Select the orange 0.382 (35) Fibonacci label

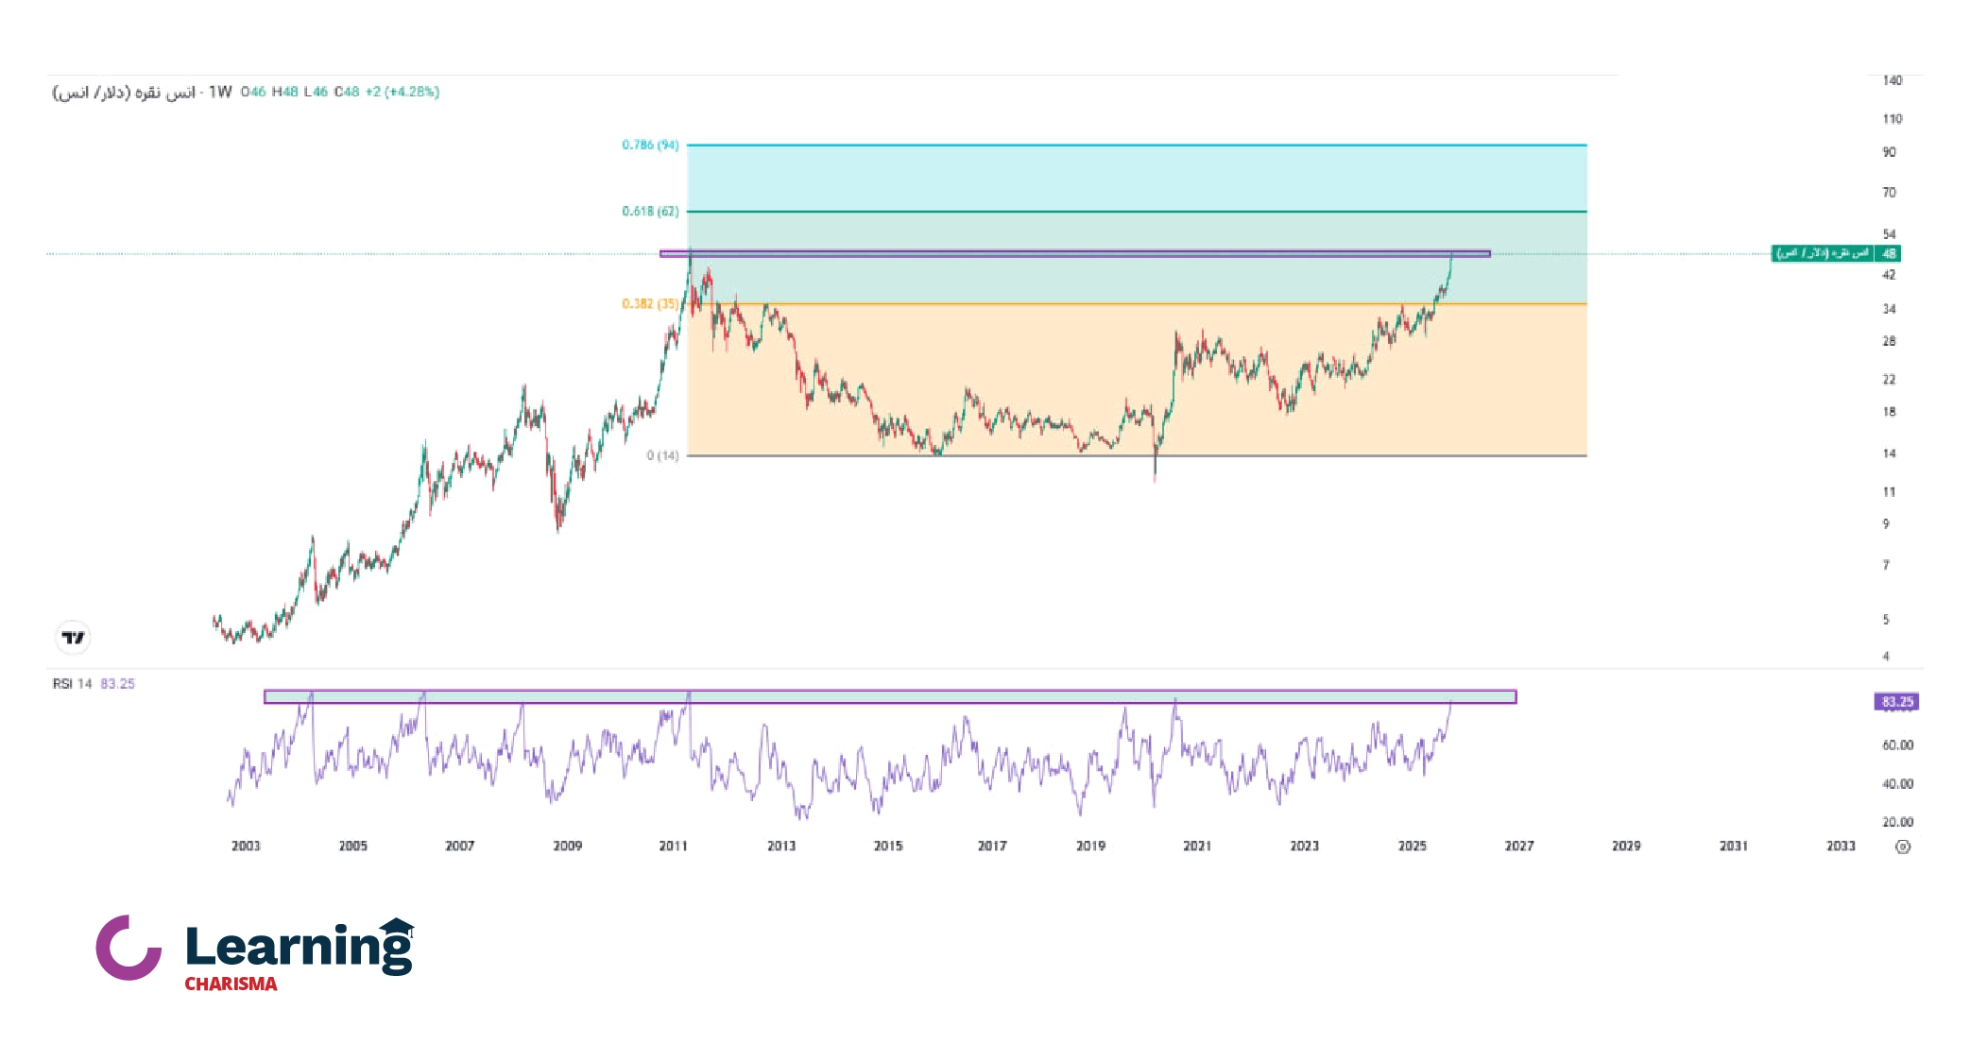[x=650, y=303]
